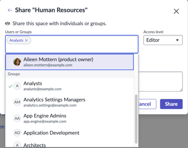Viewport: 188px width, 148px height.
Task: Click the analysts@example.com email text
Action: point(42,89)
